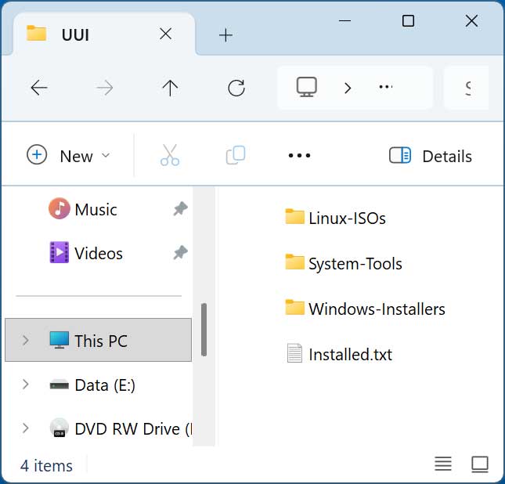
Task: Toggle the Details pane
Action: click(x=431, y=156)
